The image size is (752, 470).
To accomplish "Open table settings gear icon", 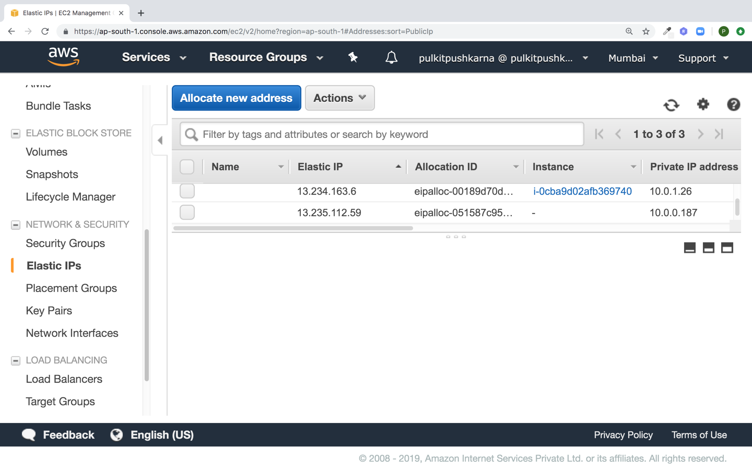I will 703,104.
